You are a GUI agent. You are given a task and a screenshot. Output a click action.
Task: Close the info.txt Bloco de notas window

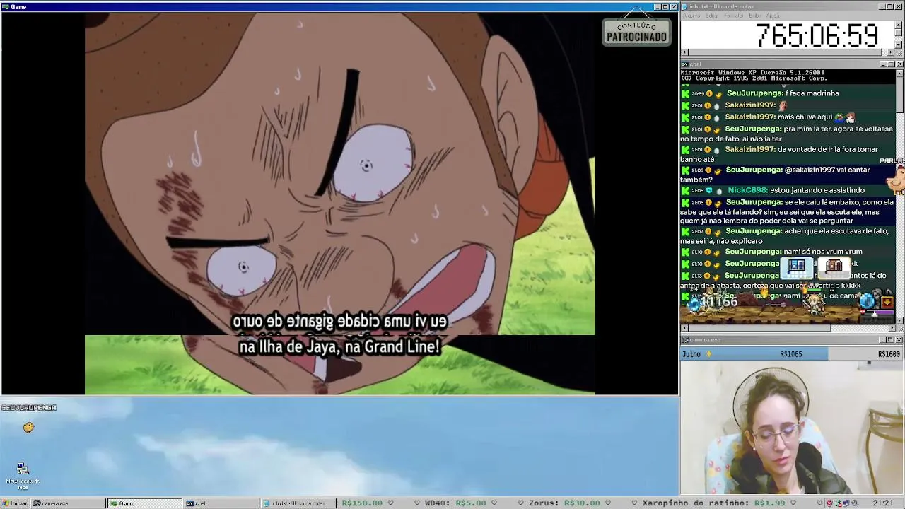[x=899, y=6]
